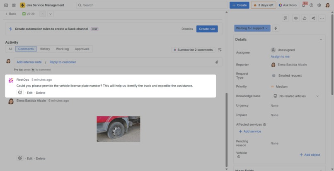The width and height of the screenshot is (334, 171).
Task: Click the attachment paperclip icon
Action: click(217, 62)
